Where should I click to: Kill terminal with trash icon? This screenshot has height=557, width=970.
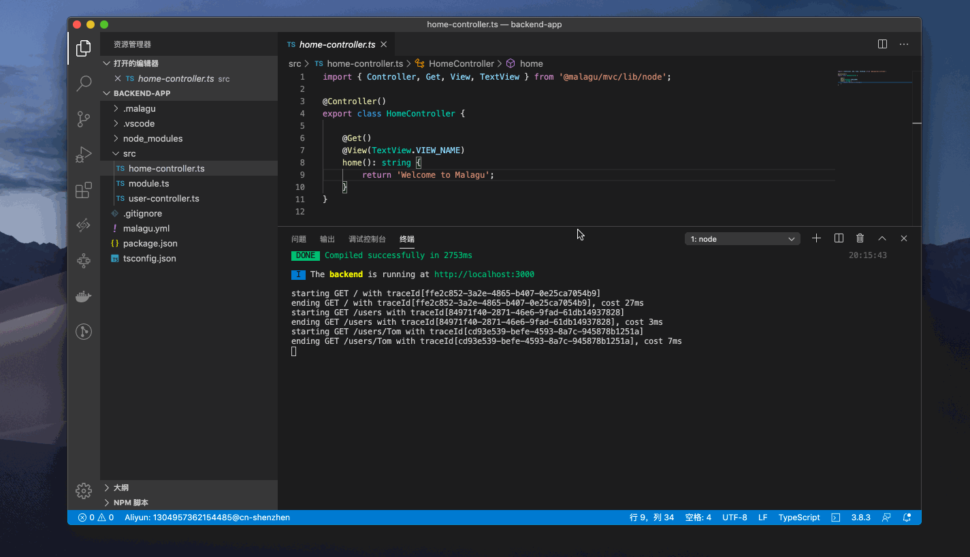(860, 238)
